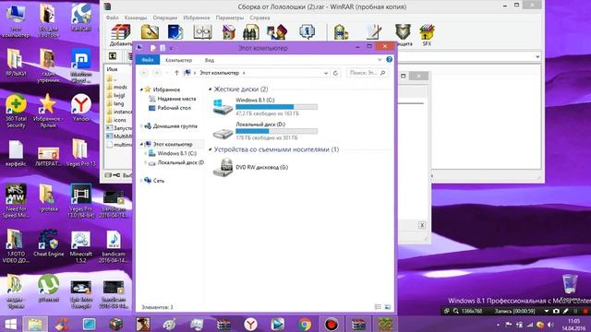Click the WinRAR Comment toolbar icon
Screen dimensions: 591x332
point(374,32)
